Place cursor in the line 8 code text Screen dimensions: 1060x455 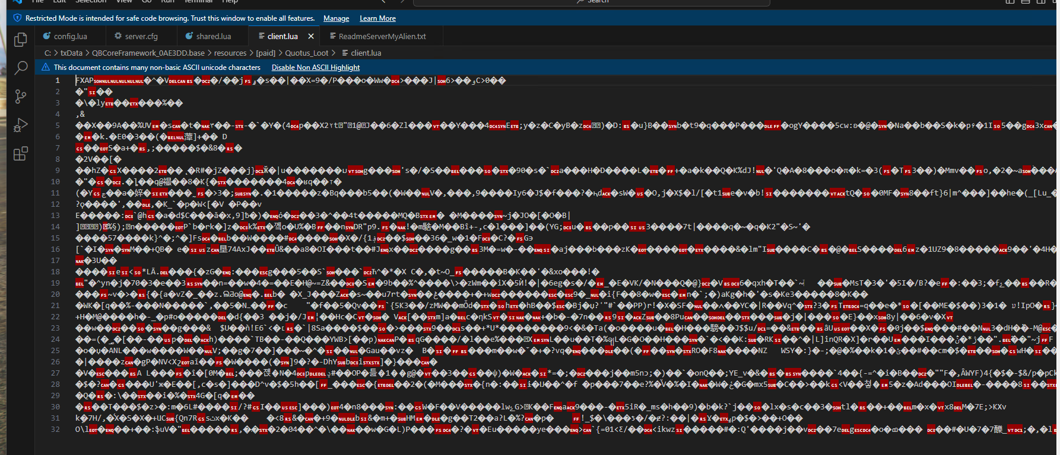pyautogui.click(x=99, y=159)
